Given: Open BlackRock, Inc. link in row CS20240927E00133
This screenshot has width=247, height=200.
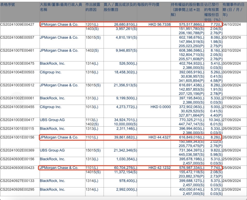Looking at the screenshot, I should 52,181.
